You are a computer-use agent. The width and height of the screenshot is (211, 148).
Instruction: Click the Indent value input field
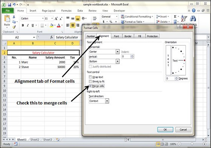(126, 56)
